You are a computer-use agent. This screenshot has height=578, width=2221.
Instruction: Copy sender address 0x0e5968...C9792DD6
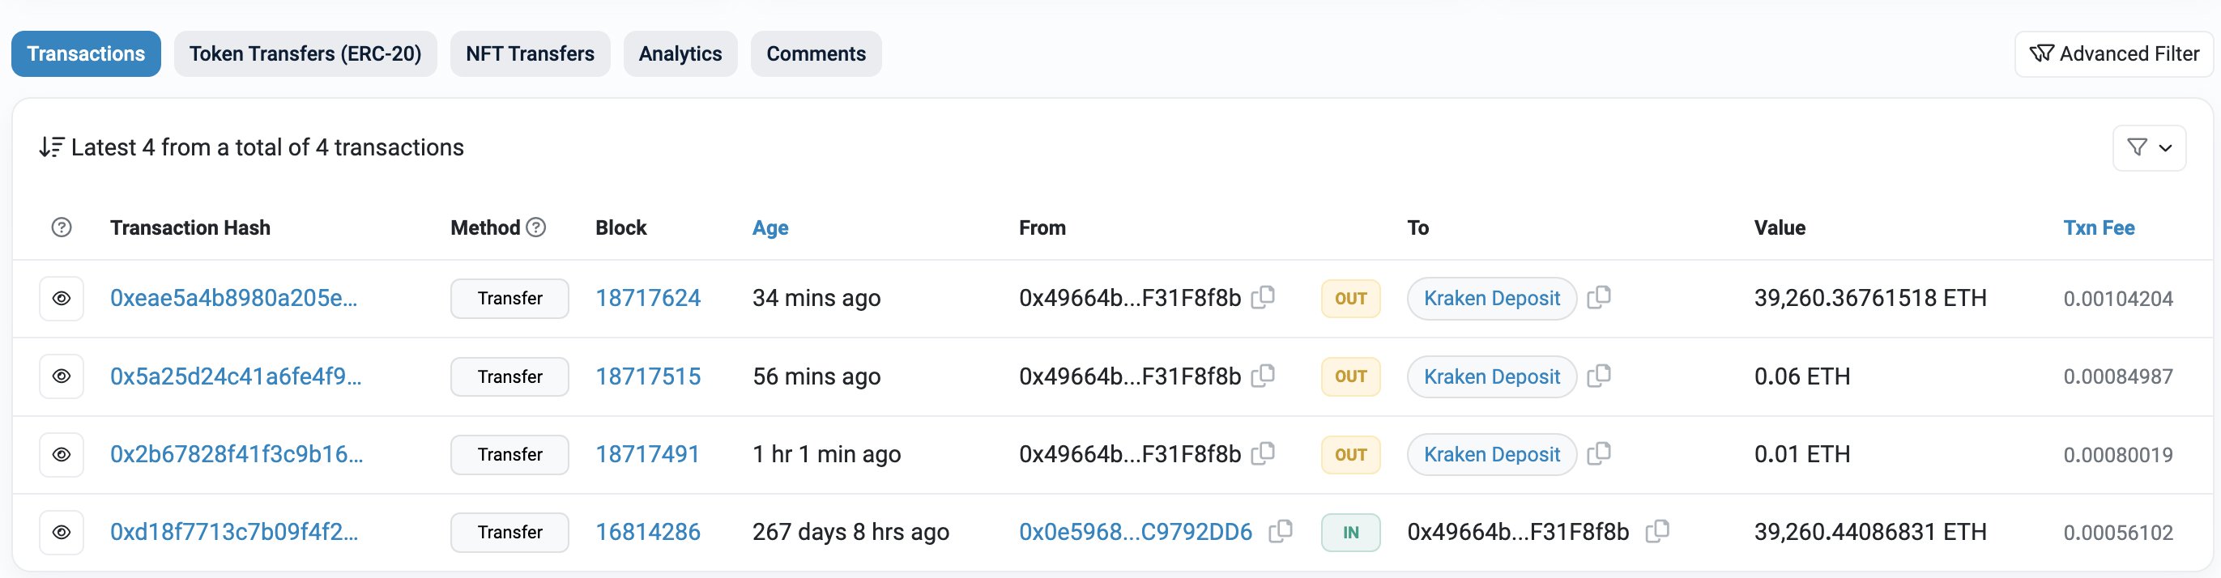point(1281,532)
